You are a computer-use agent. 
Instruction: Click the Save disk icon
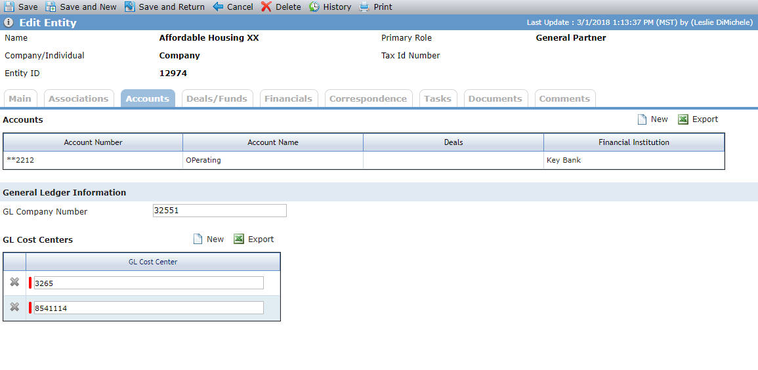pos(9,7)
